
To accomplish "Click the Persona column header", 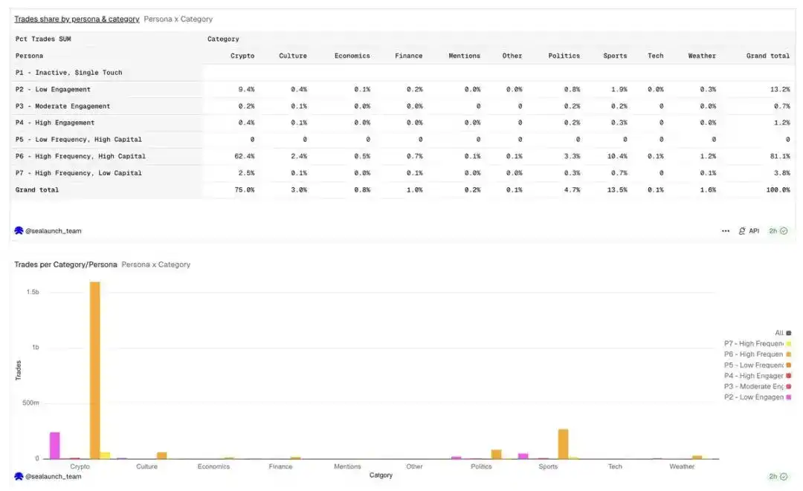I will 30,56.
